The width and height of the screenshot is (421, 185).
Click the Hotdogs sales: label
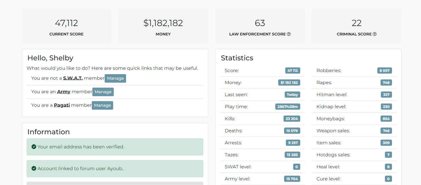tap(333, 155)
